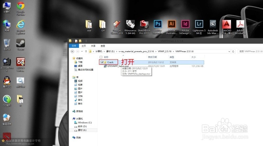This screenshot has width=263, height=146.
Task: Select 软件 (D:) drive in sidebar
Action: [x=81, y=126]
